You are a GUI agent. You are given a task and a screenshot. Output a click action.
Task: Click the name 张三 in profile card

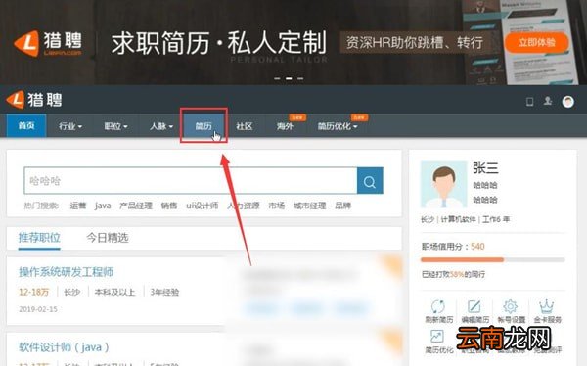(x=485, y=168)
